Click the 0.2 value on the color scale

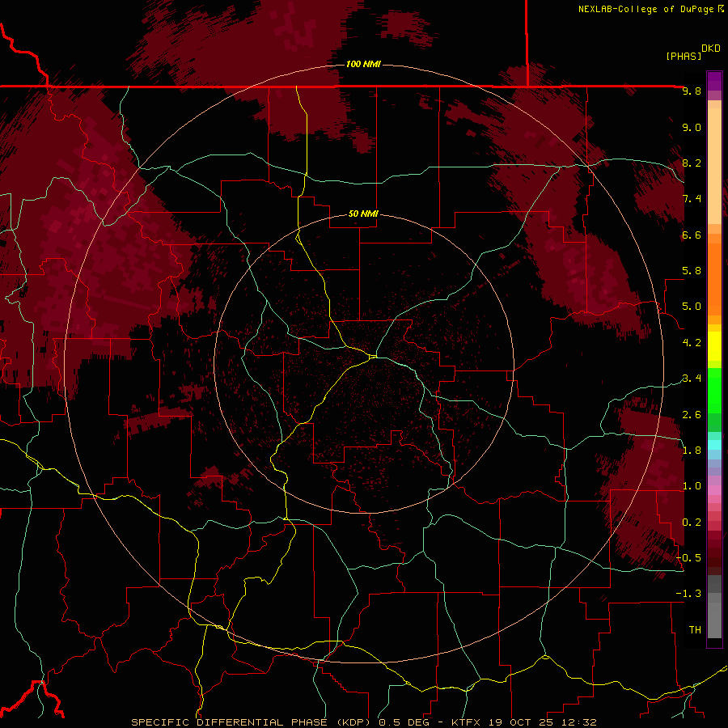(692, 523)
